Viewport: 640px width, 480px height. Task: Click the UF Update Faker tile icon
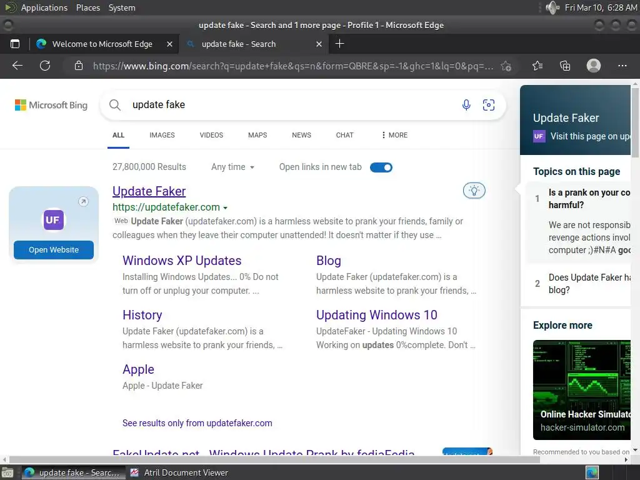[x=54, y=219]
